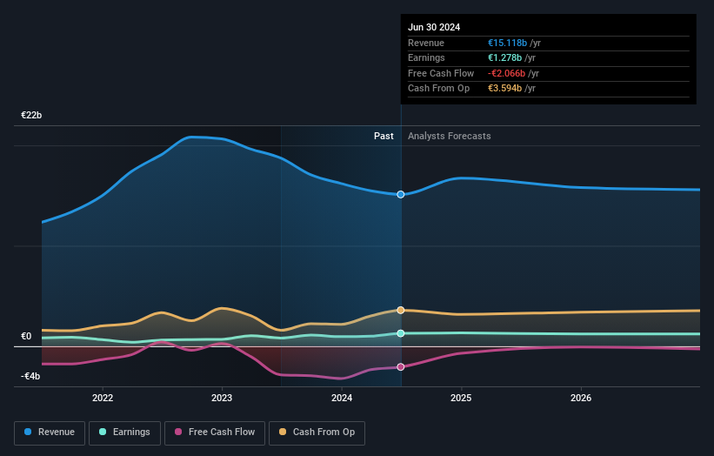Click the €22b y-axis label
Viewport: 714px width, 456px height.
31,115
